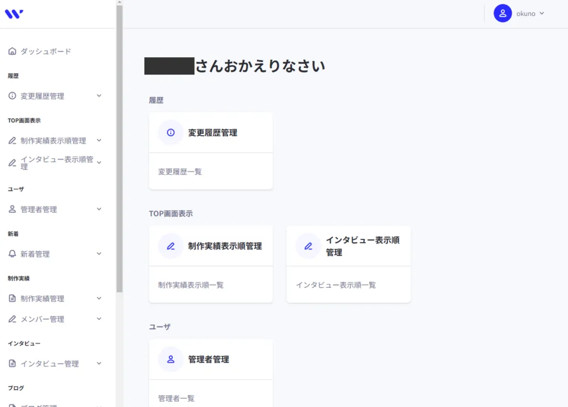Click the ユーザ section heading in main area
Viewport: 568px width, 407px height.
click(160, 326)
